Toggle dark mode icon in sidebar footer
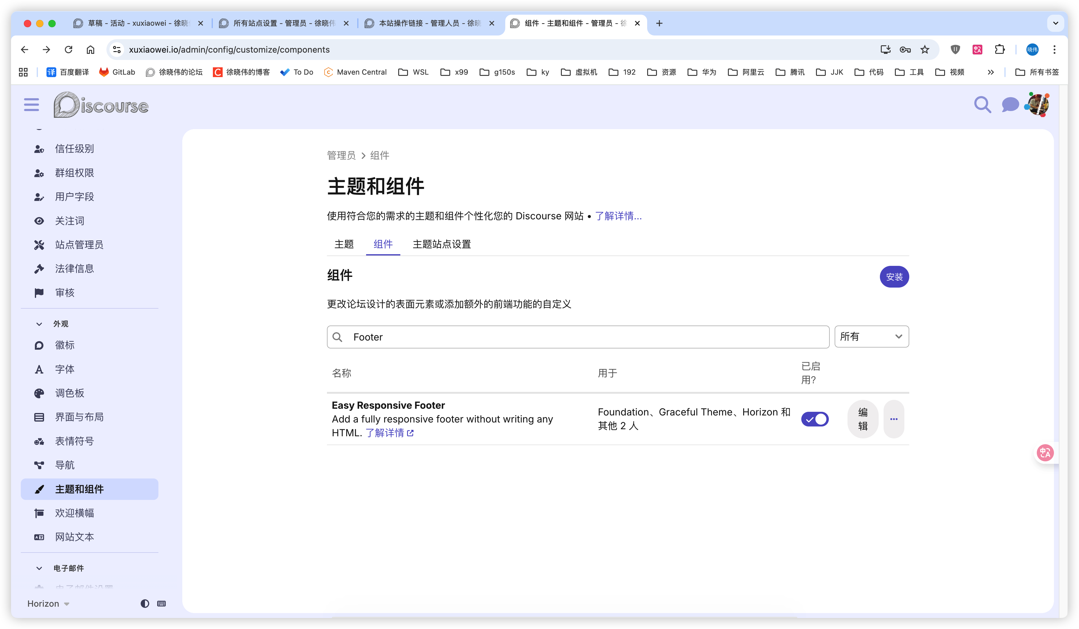 point(145,603)
